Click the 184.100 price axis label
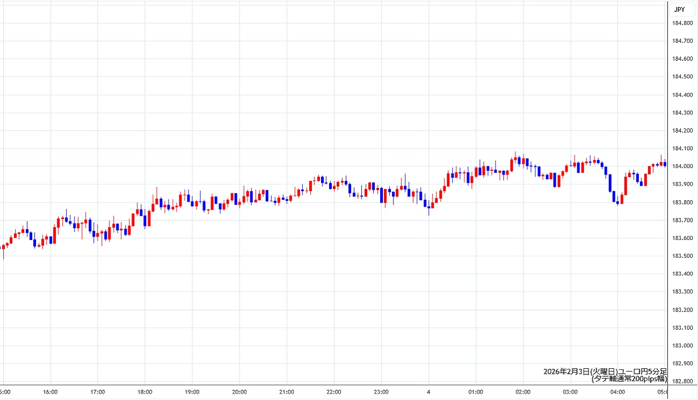698x400 pixels. [682, 149]
